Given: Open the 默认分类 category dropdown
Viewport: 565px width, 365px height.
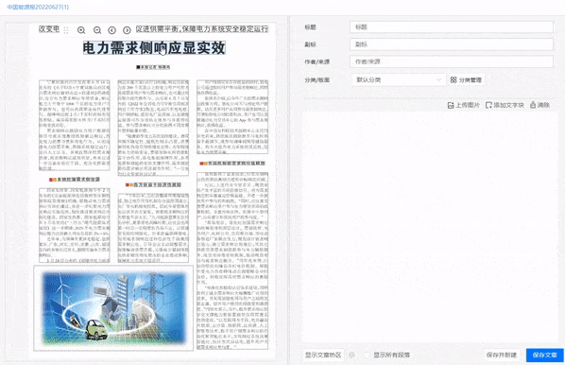Looking at the screenshot, I should 398,79.
